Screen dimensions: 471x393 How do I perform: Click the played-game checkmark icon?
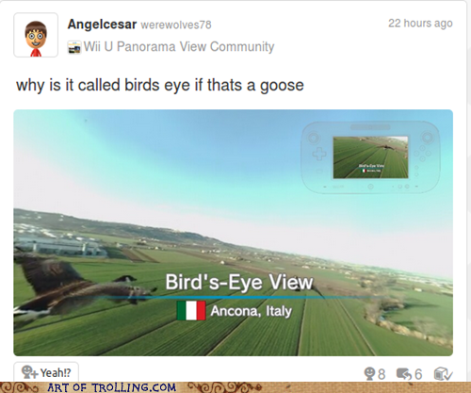(x=443, y=374)
